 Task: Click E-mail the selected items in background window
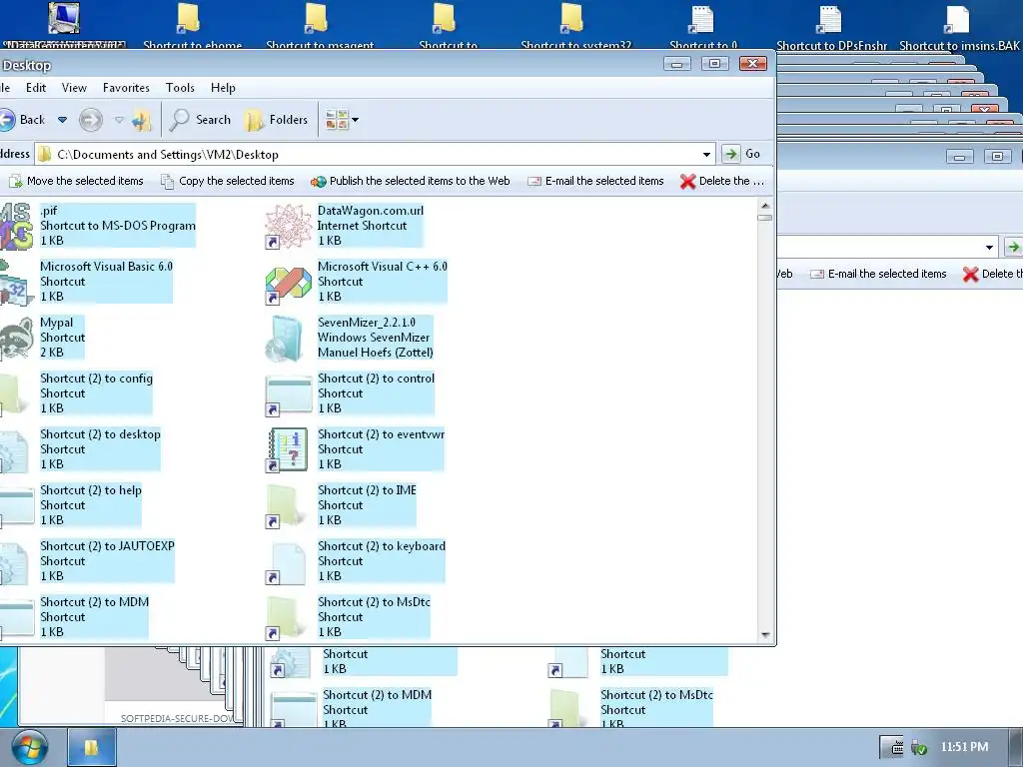point(878,274)
